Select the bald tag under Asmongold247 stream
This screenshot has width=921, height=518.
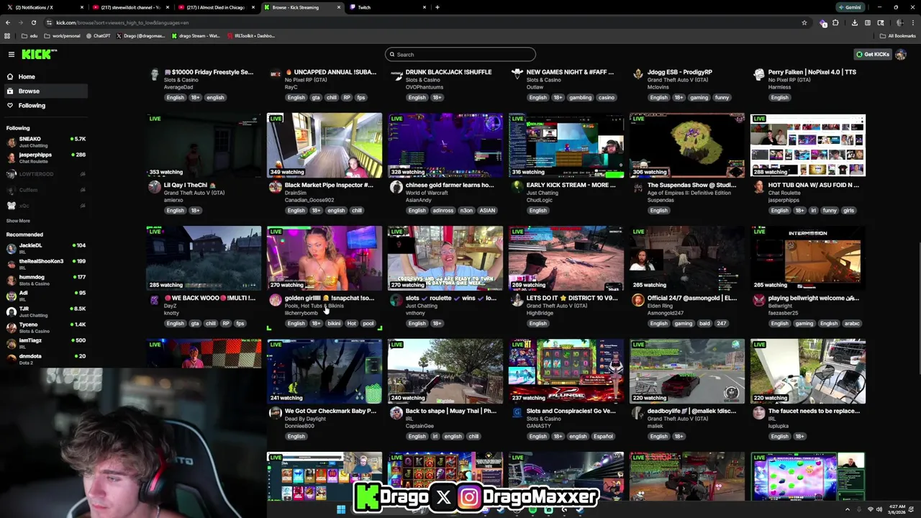pyautogui.click(x=704, y=323)
